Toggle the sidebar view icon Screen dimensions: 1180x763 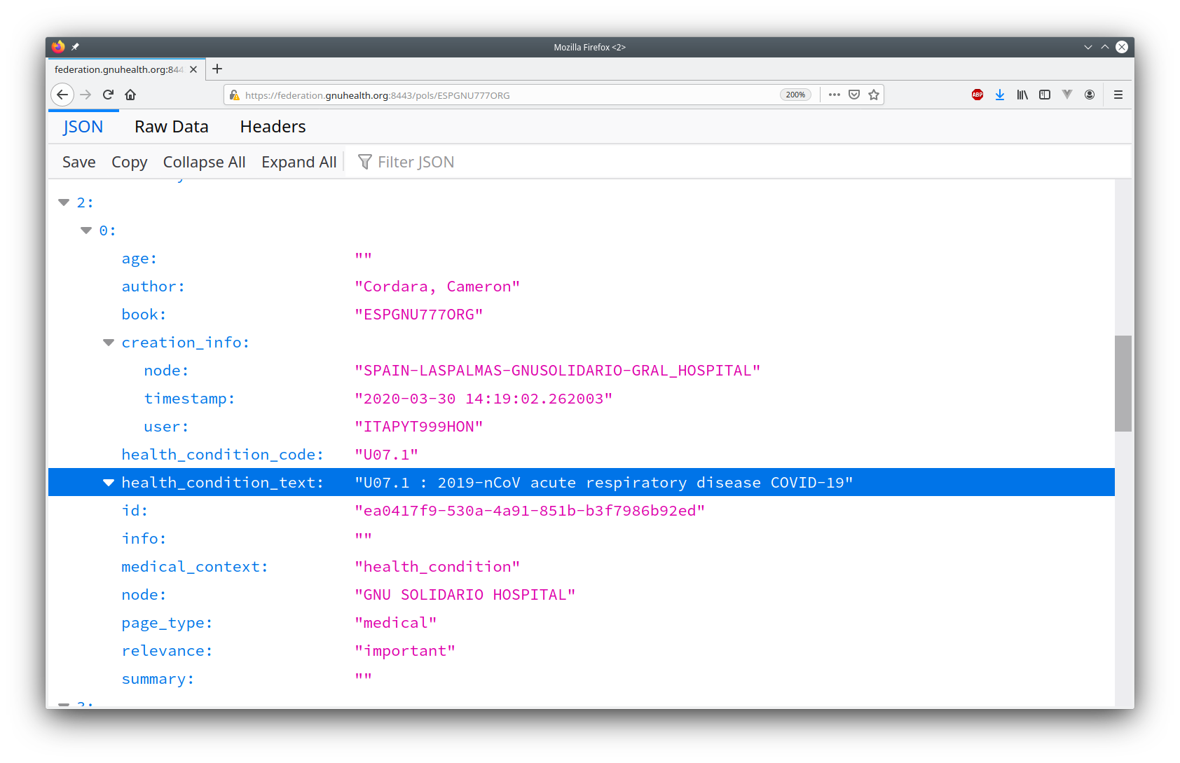pyautogui.click(x=1045, y=95)
